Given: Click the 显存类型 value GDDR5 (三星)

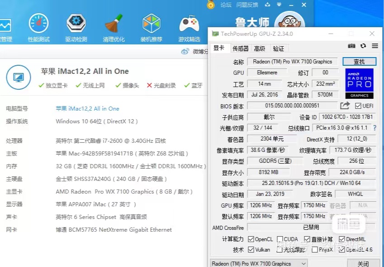Looking at the screenshot, I should click(x=275, y=161).
